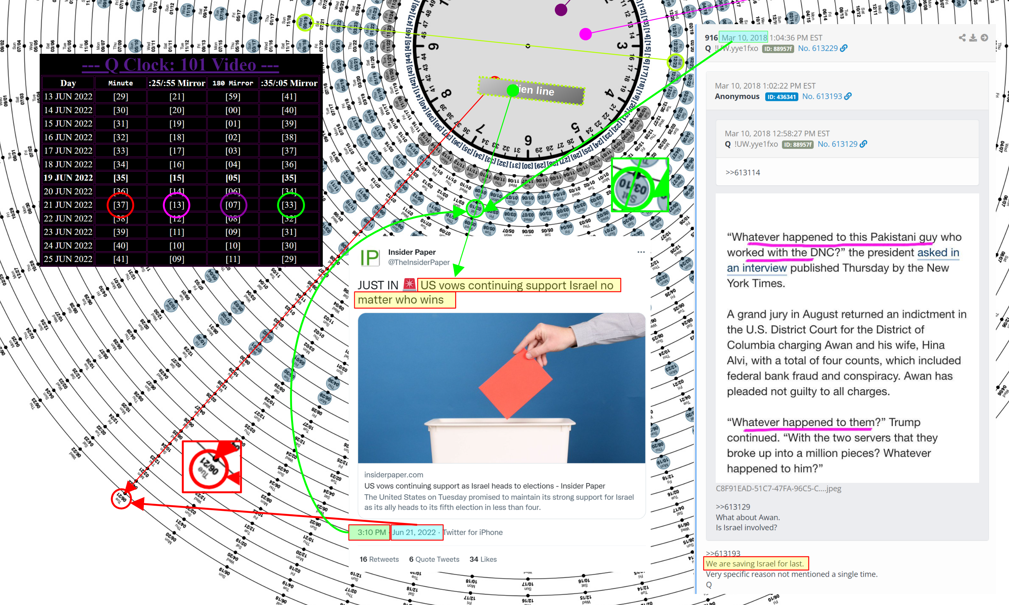
Task: Open post No. 613193 link
Action: tap(822, 96)
